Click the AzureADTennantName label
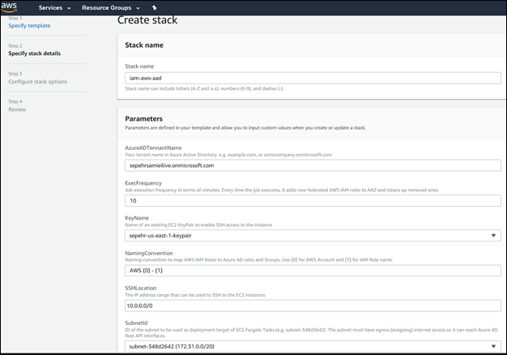Screen dimensions: 507x355 153,148
